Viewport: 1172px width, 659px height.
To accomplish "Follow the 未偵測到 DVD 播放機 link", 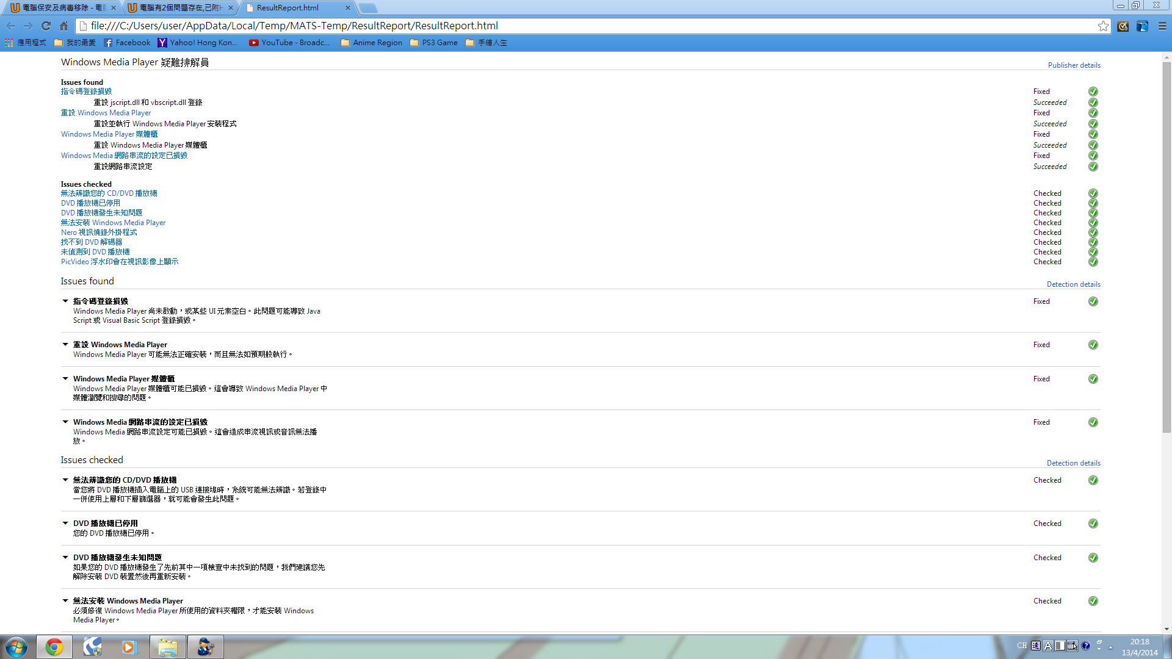I will pyautogui.click(x=95, y=252).
